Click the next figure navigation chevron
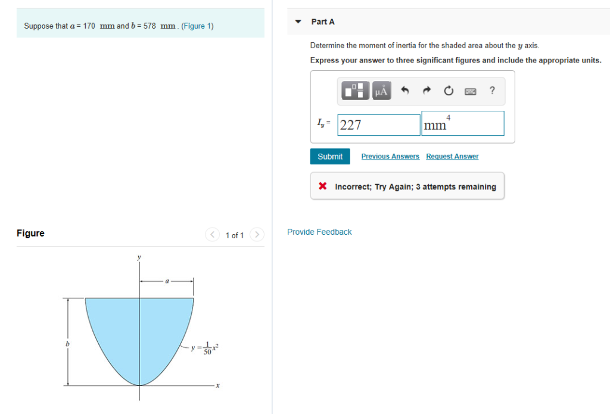 (x=257, y=235)
